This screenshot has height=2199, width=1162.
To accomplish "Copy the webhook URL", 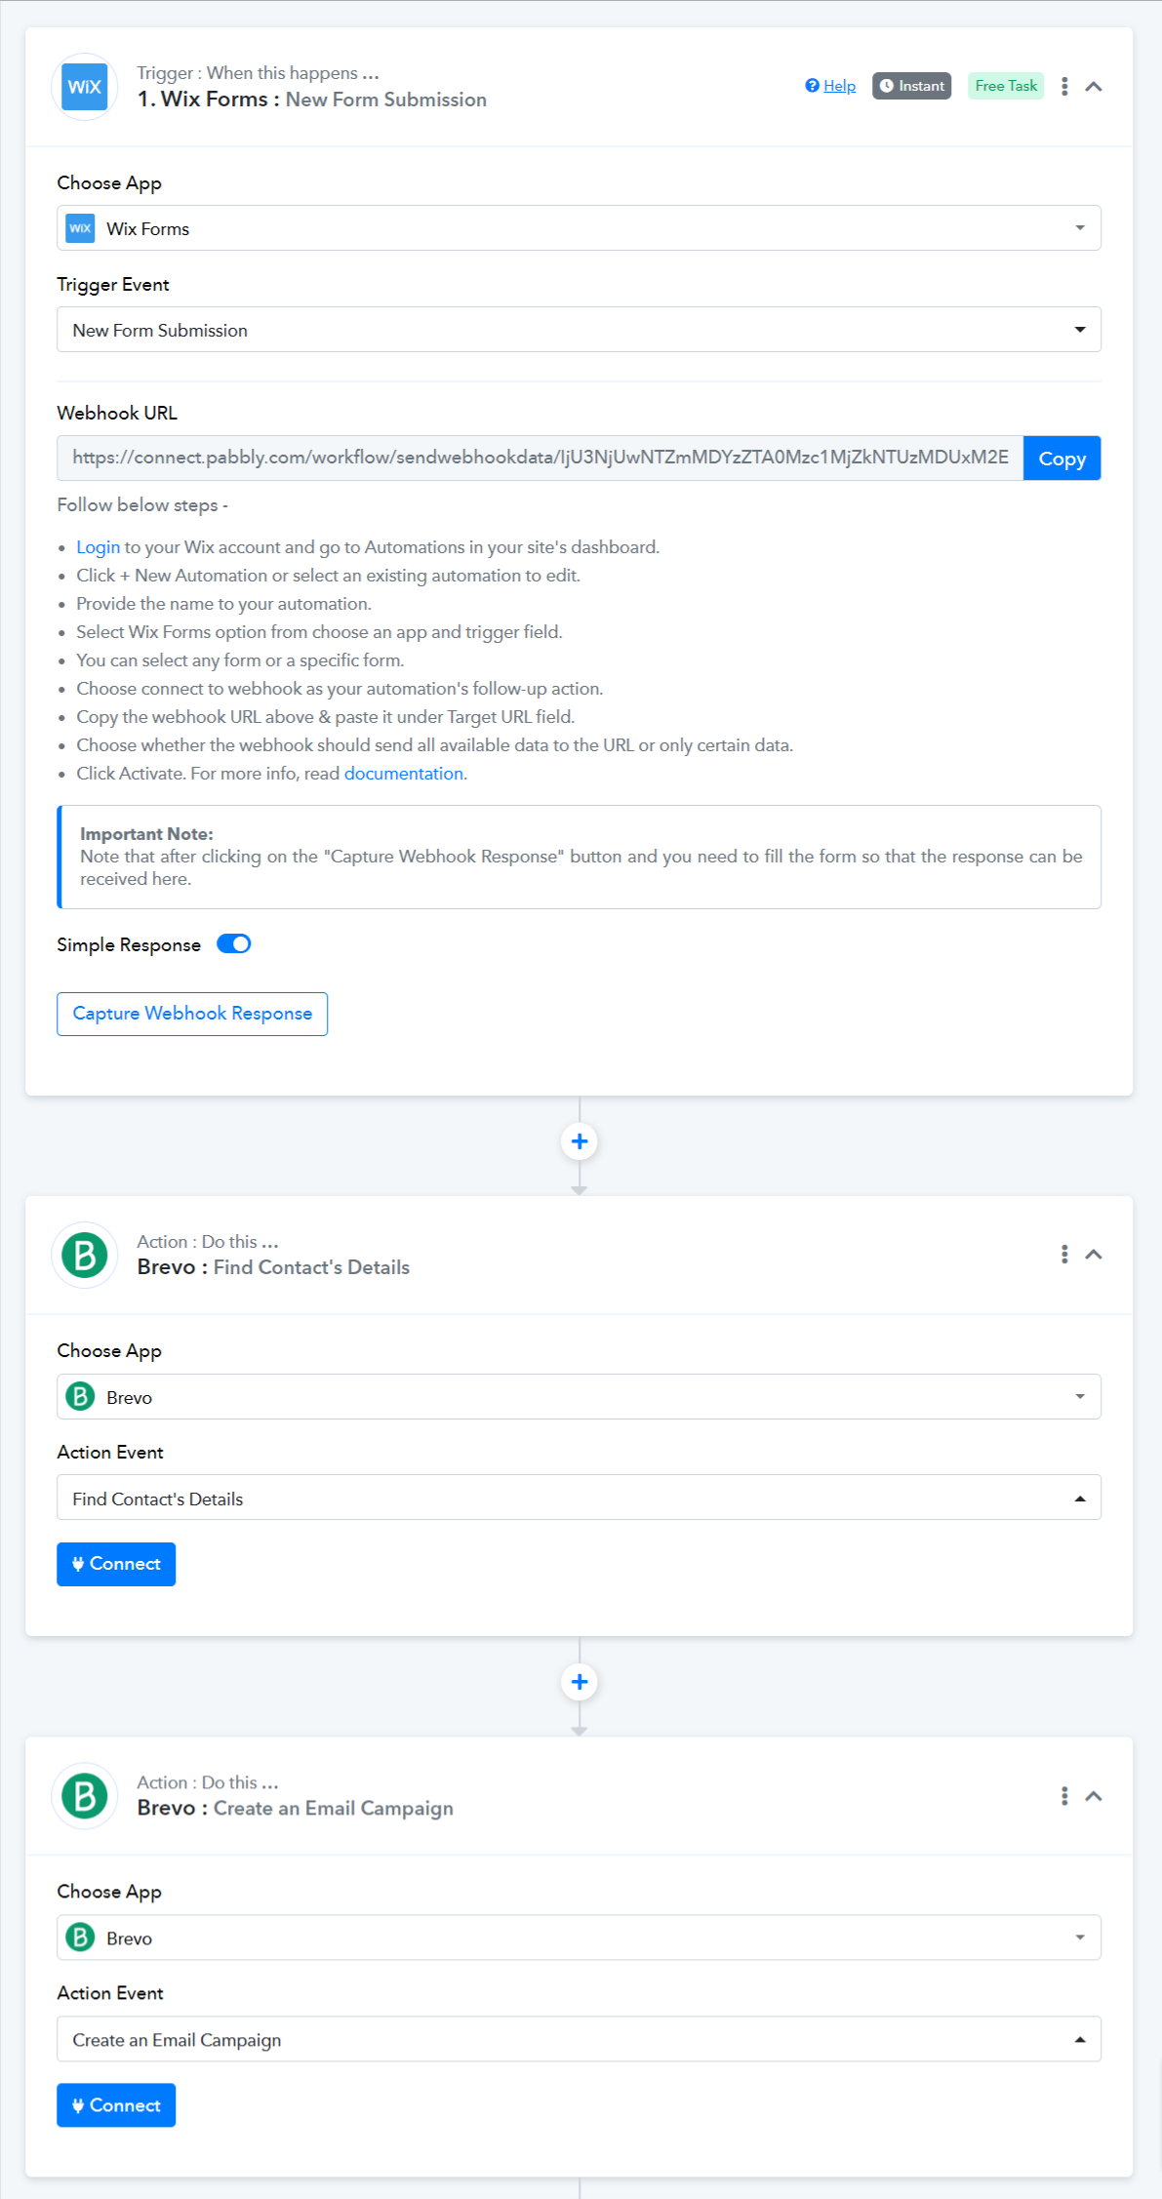I will [x=1062, y=459].
